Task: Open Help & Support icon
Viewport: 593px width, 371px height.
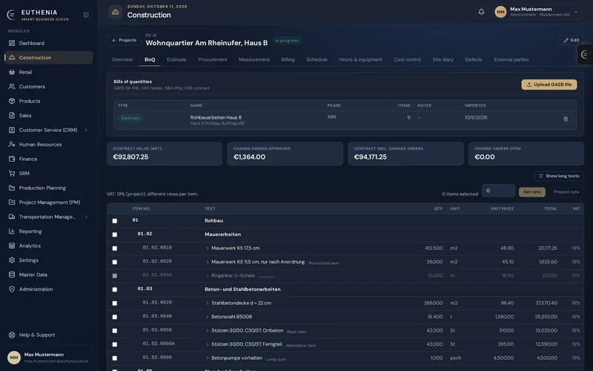Action: pyautogui.click(x=12, y=335)
